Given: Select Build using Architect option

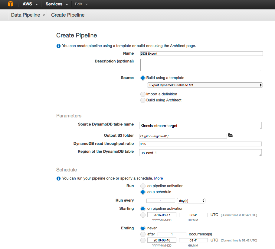Looking at the screenshot, I should click(x=143, y=100).
